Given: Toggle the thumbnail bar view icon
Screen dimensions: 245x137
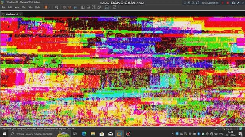Looking at the screenshot, I should pos(88,7).
